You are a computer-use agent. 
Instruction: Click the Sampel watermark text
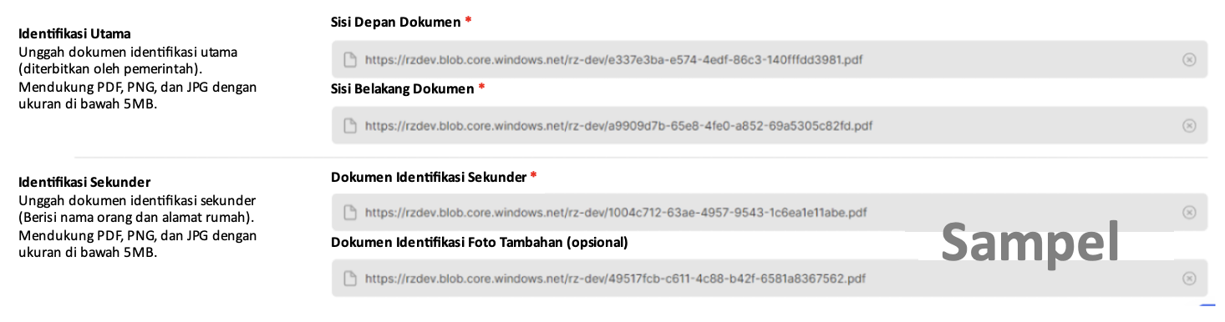pyautogui.click(x=1029, y=242)
